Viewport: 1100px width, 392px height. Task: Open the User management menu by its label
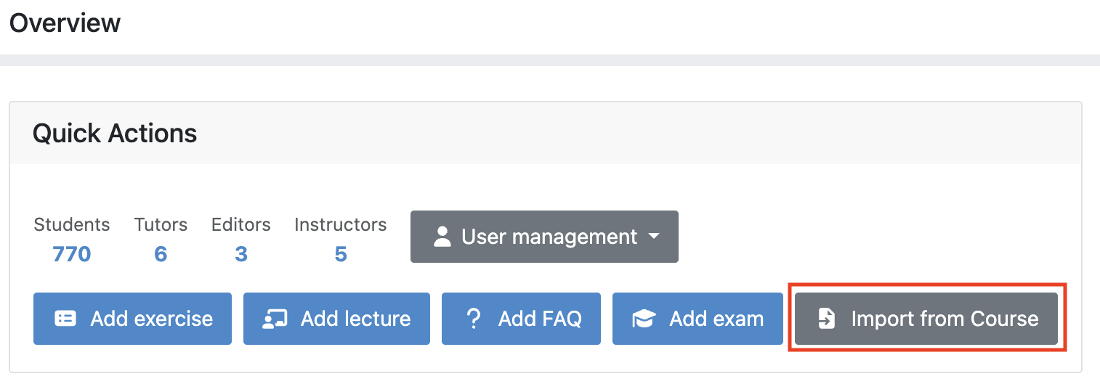click(549, 237)
